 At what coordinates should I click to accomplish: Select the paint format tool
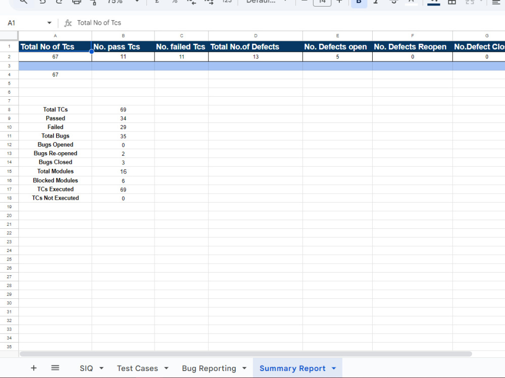[94, 2]
